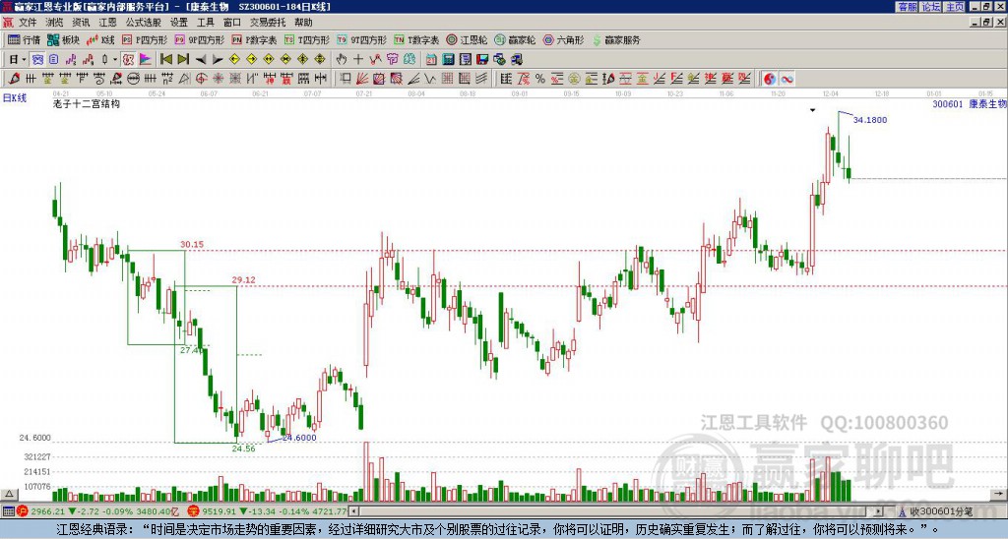Click the black right arrow icon
Screen dimensions: 1008x539
coord(218,59)
